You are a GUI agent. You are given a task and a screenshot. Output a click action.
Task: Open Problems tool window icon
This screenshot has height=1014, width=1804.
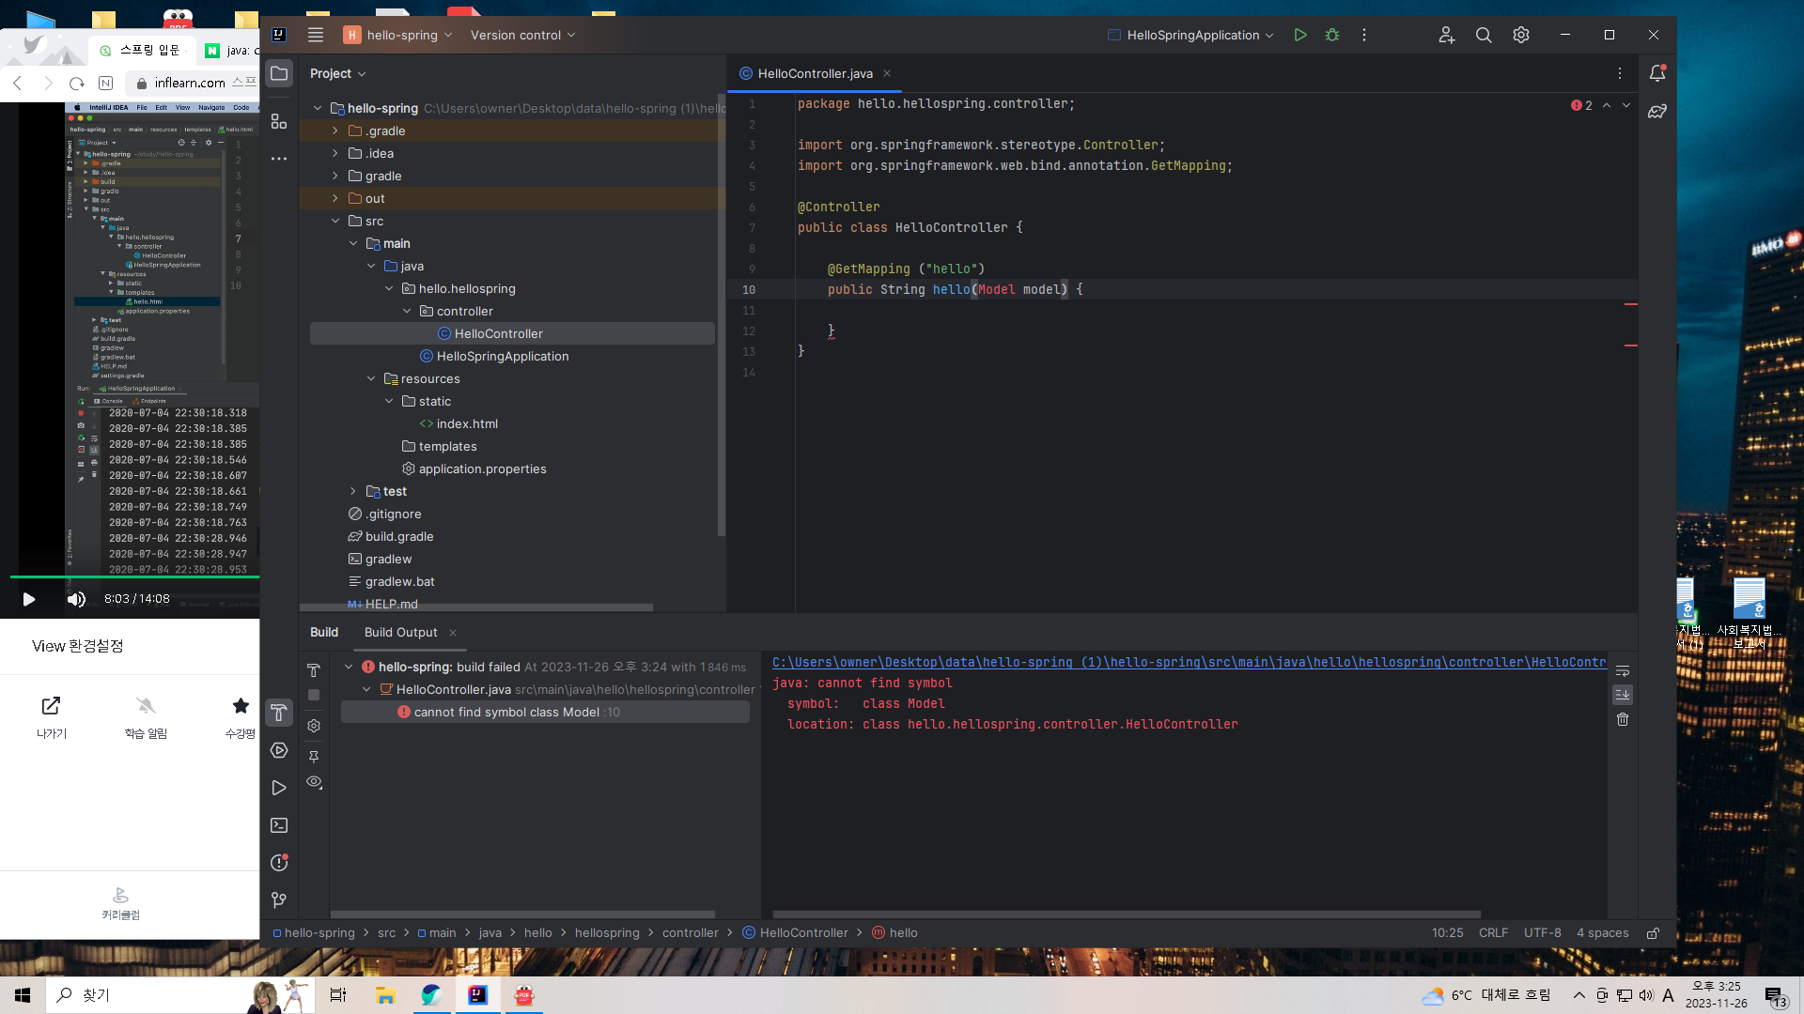[279, 863]
